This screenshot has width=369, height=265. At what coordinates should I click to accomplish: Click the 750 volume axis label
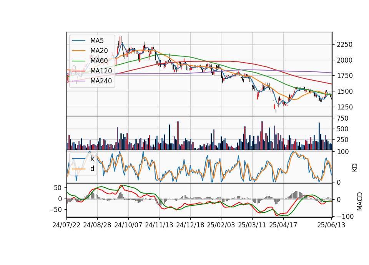coord(342,118)
